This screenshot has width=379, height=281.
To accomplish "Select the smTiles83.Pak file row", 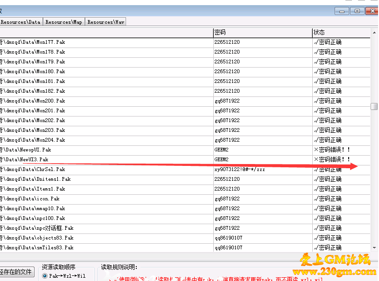I will coord(185,248).
